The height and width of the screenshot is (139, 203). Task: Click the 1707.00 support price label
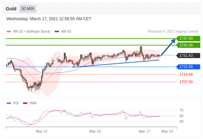186,82
